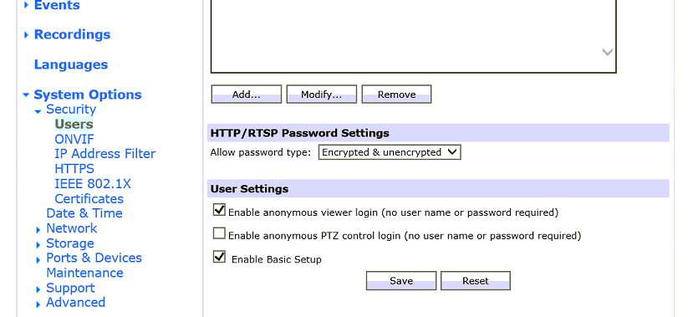Viewport: 693px width, 317px height.
Task: Click the Save button
Action: click(x=401, y=281)
